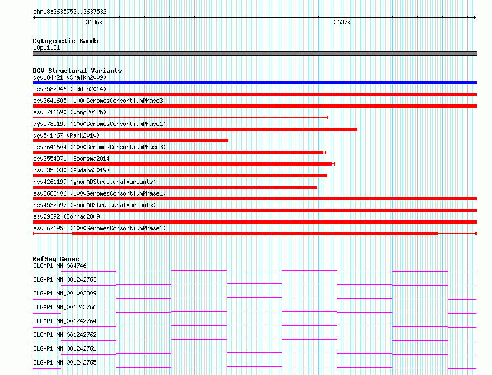Open esv3641604 (1000GenomesConsortiumPhase3) label

(100, 147)
